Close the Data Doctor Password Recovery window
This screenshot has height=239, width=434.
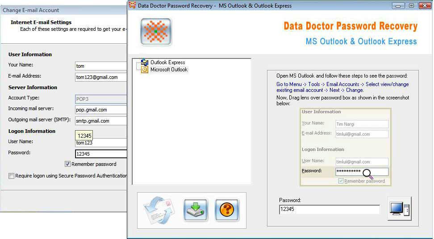coord(425,5)
